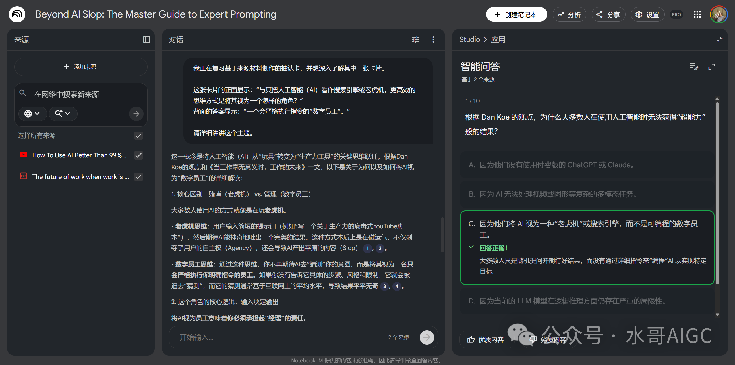Click the NotebookLM logo

17,14
